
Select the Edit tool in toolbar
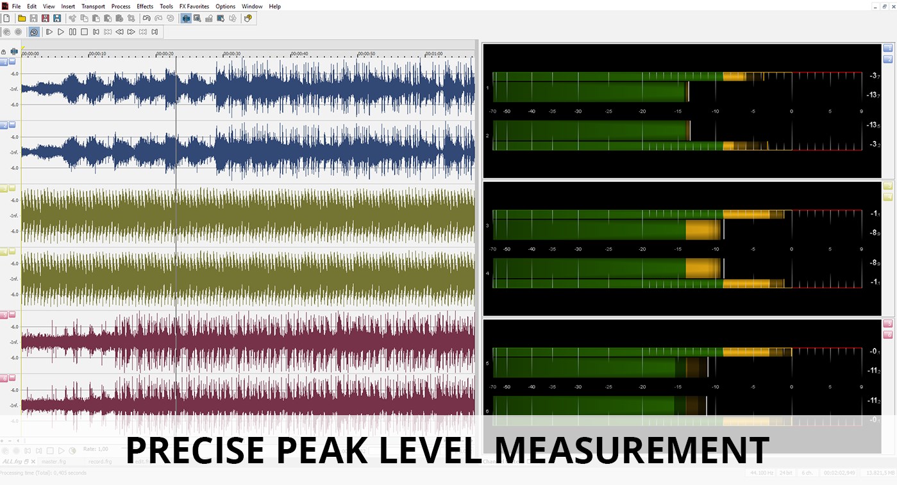[x=186, y=19]
